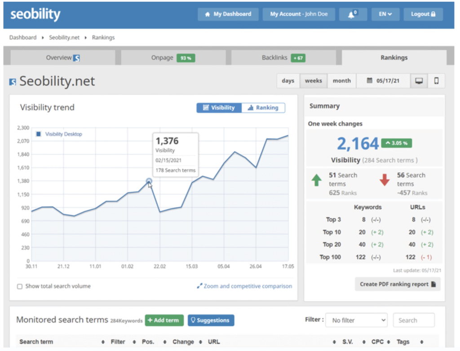Open the notifications bell icon
This screenshot has width=460, height=351.
353,14
